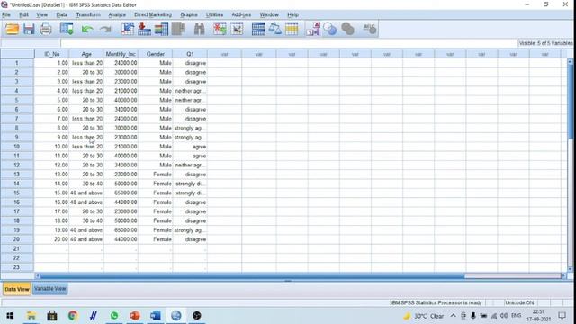
Task: Click the ID_No cell showing 20.00
Action: click(x=51, y=239)
